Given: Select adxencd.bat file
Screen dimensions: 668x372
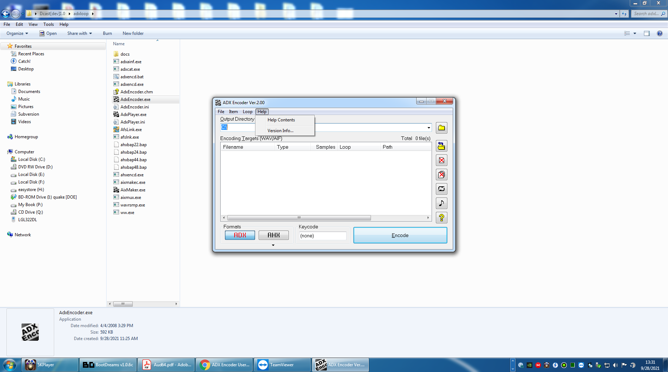Looking at the screenshot, I should point(132,77).
